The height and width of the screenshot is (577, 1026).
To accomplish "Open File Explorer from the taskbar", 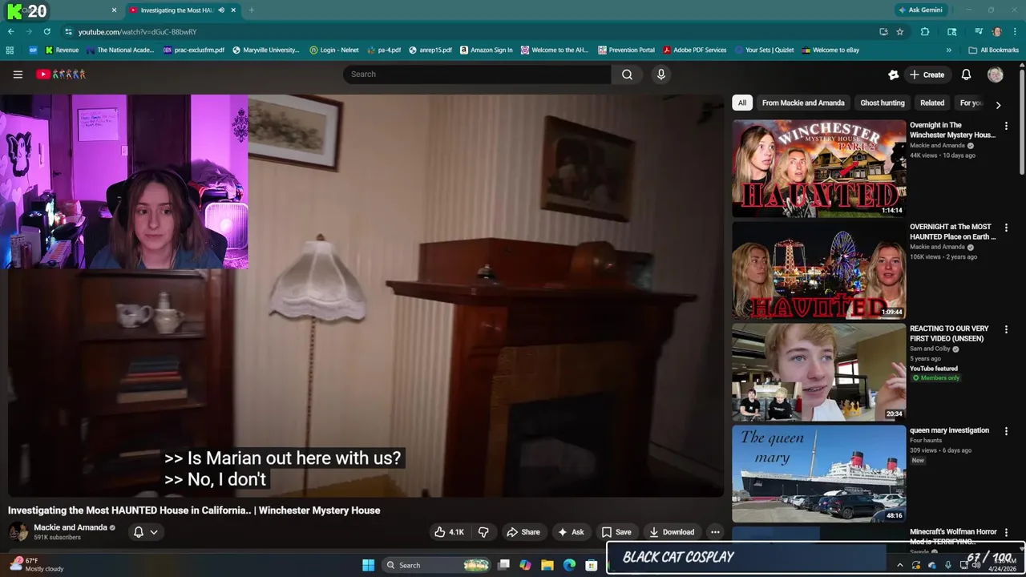I will [x=547, y=565].
